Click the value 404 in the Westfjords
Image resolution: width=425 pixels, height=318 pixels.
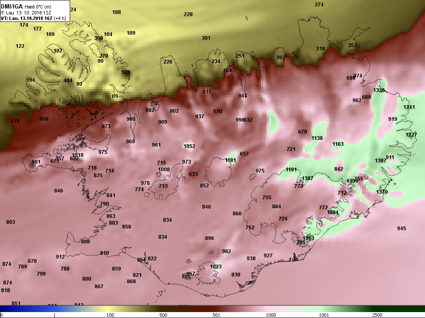(68, 81)
